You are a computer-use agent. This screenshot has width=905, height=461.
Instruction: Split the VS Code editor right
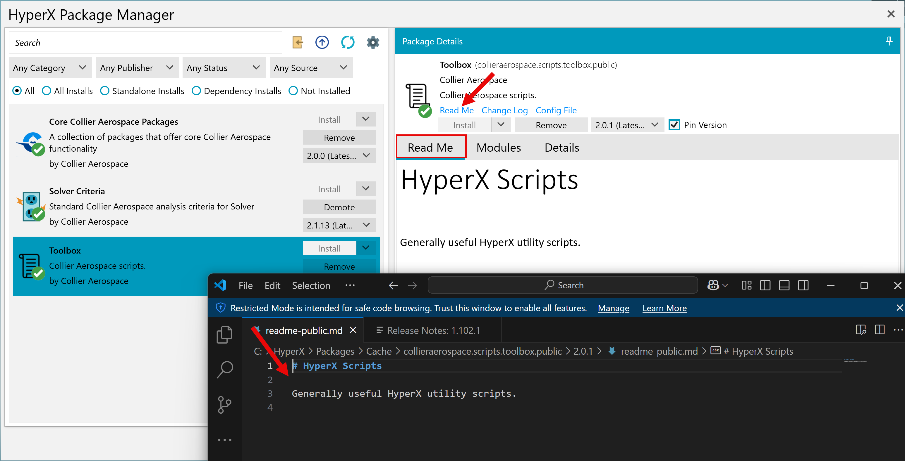tap(880, 330)
